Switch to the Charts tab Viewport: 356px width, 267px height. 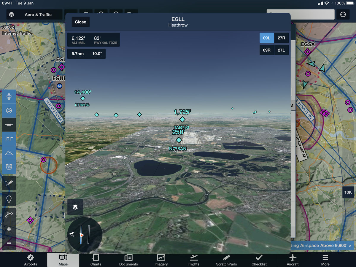click(x=96, y=260)
